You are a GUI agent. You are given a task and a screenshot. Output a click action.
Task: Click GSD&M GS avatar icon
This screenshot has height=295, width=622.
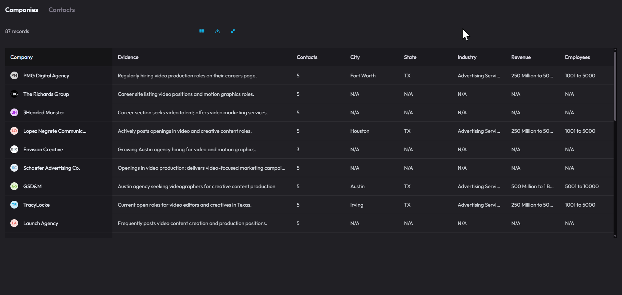(x=14, y=186)
